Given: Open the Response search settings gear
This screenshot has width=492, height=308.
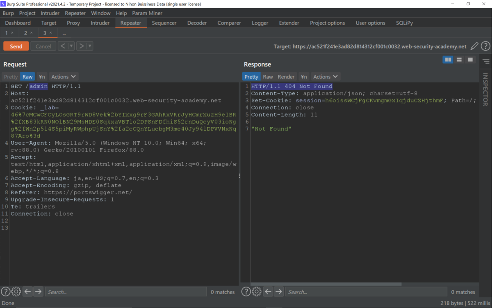Looking at the screenshot, I should click(256, 292).
